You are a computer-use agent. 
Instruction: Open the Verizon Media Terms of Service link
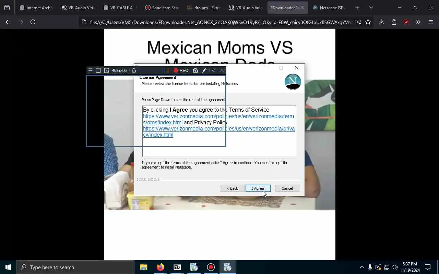[218, 119]
